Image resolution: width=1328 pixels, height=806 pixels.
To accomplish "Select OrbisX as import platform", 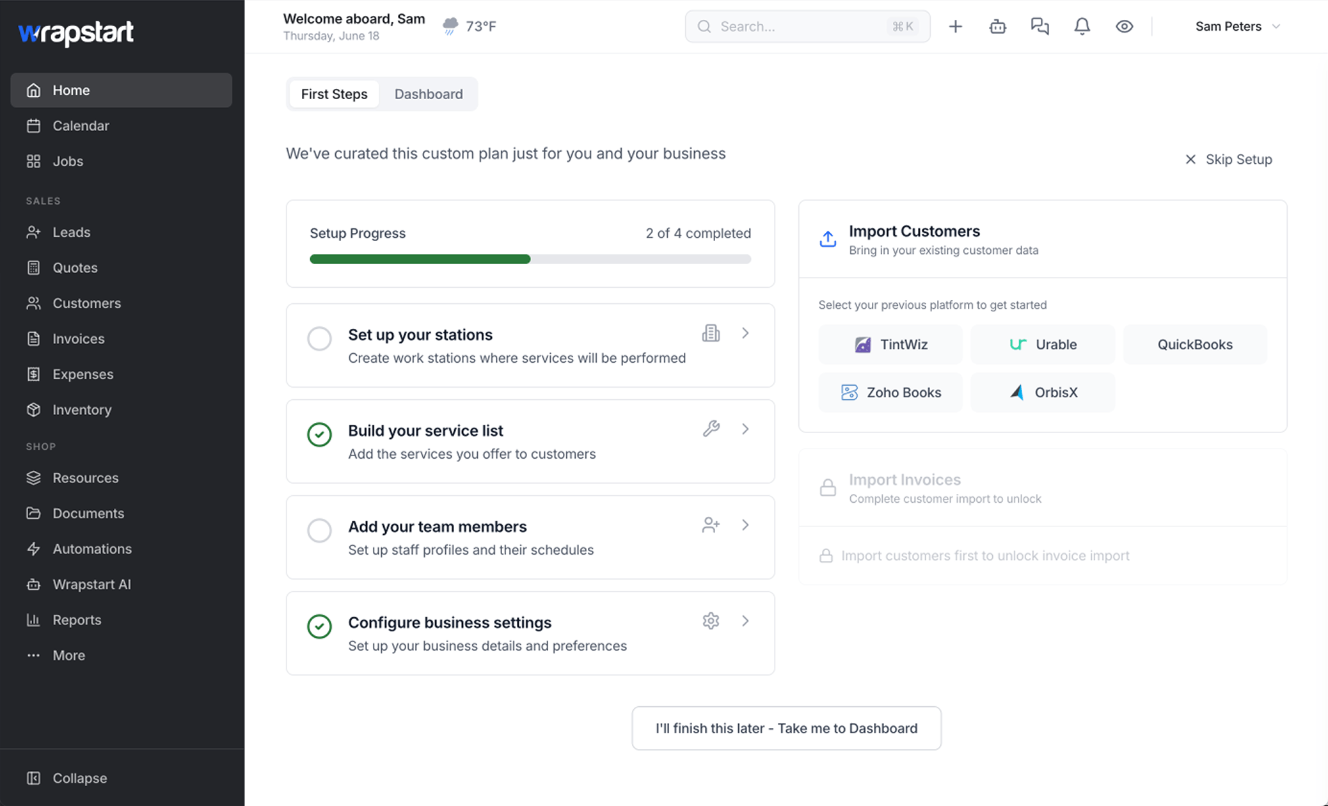I will click(1043, 392).
